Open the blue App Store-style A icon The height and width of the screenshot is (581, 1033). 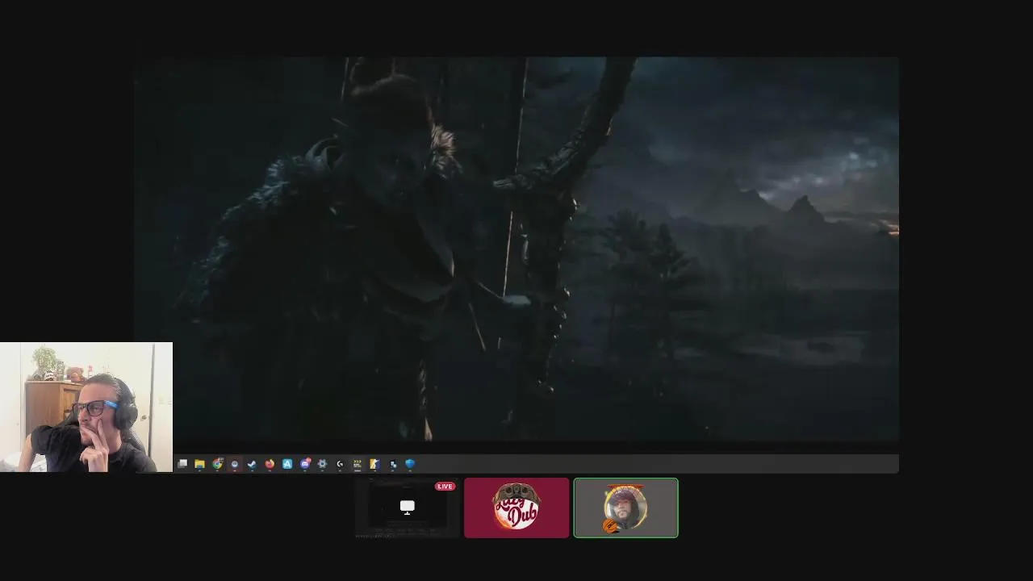coord(287,464)
